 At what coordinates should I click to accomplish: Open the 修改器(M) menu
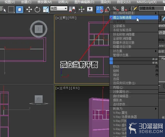tap(45, 2)
